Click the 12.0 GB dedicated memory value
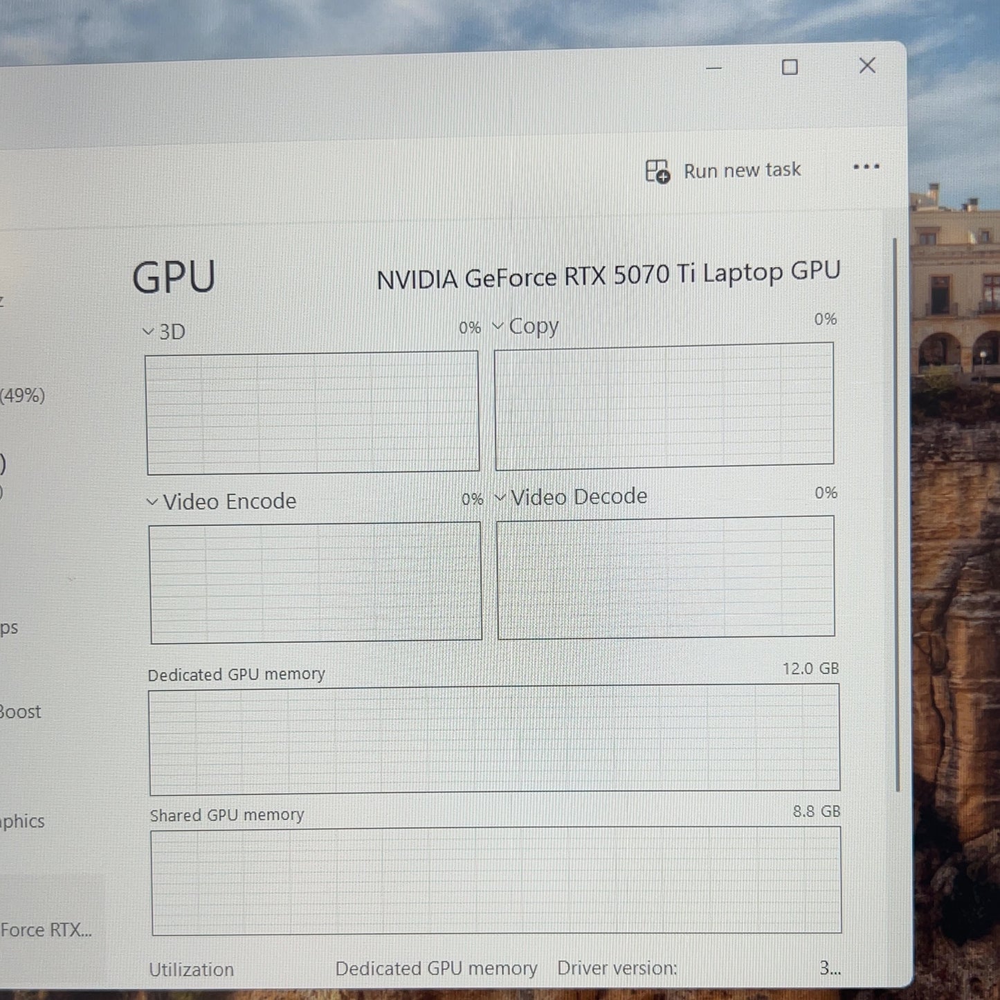Viewport: 1000px width, 1000px height. [810, 669]
